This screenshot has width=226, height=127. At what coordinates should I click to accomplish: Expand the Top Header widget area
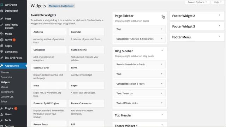[x=162, y=114]
